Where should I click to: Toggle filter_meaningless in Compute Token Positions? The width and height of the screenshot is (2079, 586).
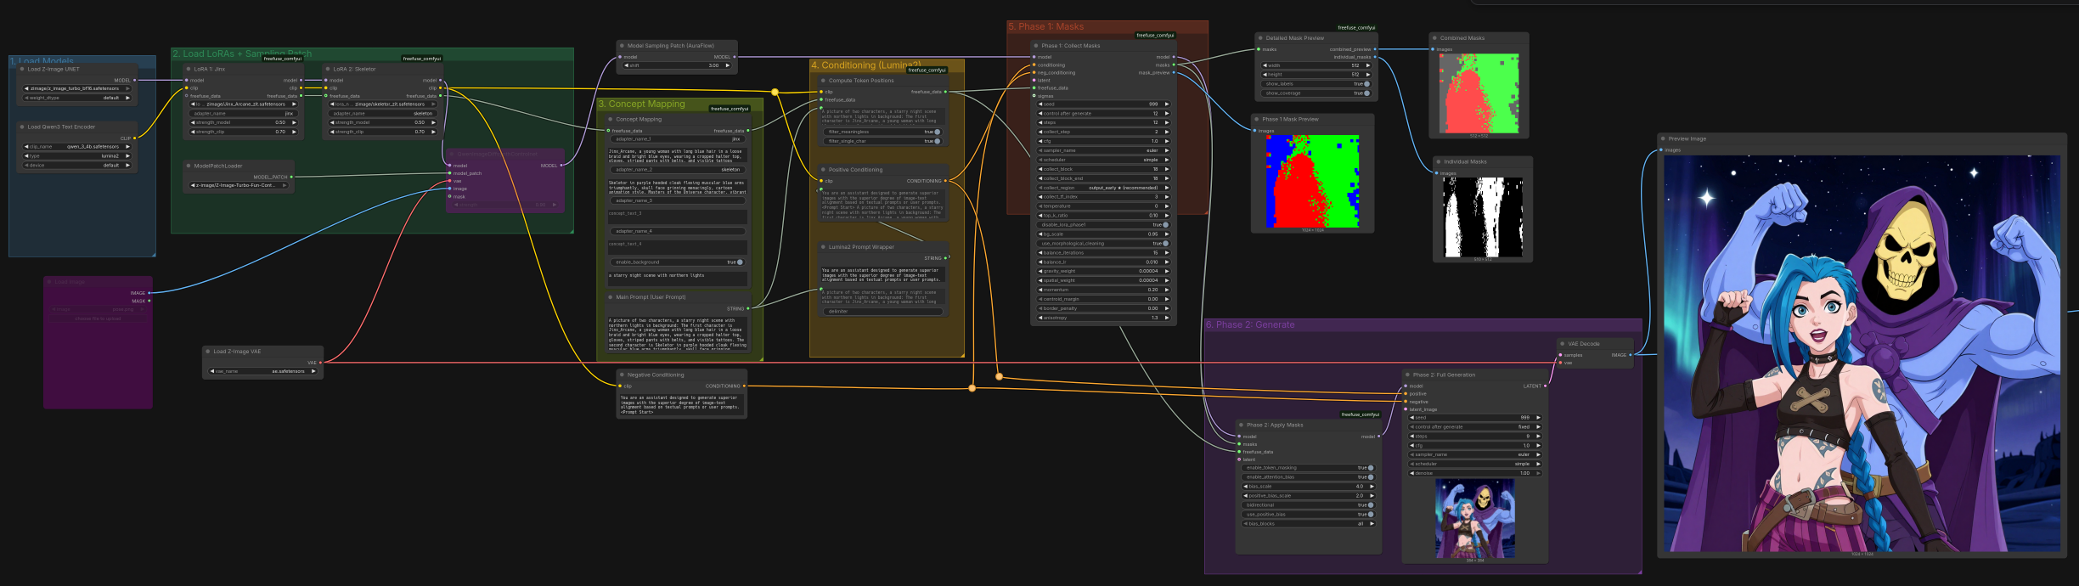click(x=883, y=132)
